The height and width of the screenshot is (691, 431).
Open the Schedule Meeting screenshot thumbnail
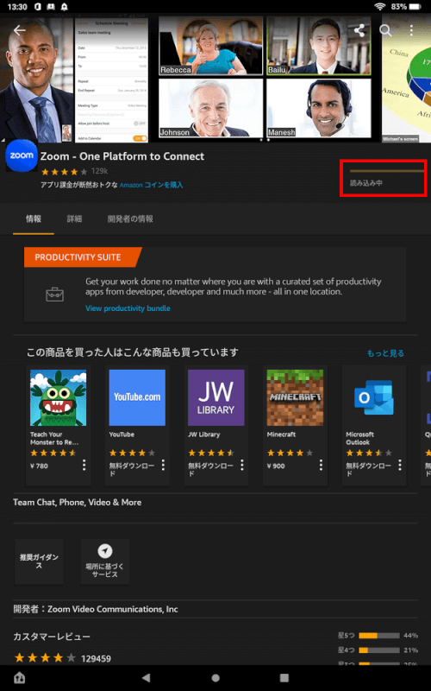[112, 80]
